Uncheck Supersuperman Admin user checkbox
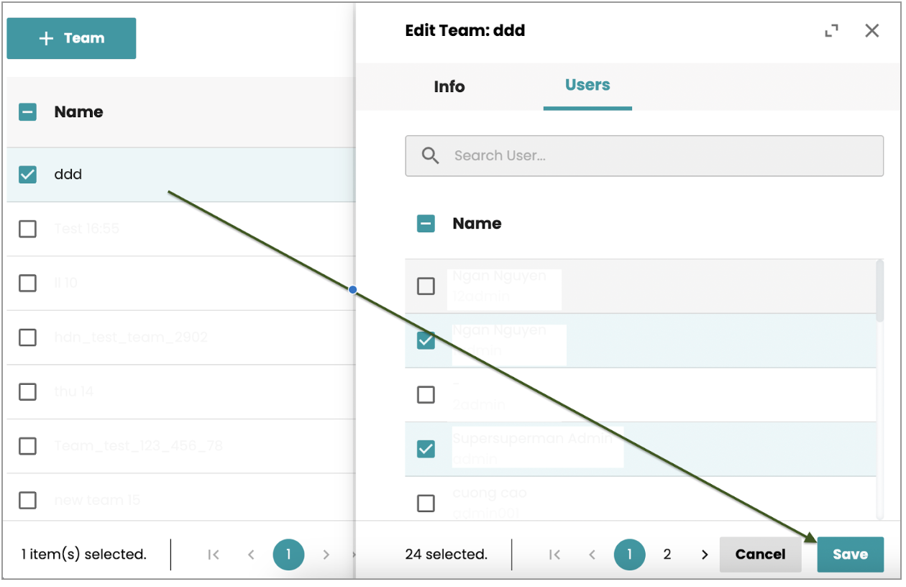906x587 pixels. pyautogui.click(x=426, y=449)
